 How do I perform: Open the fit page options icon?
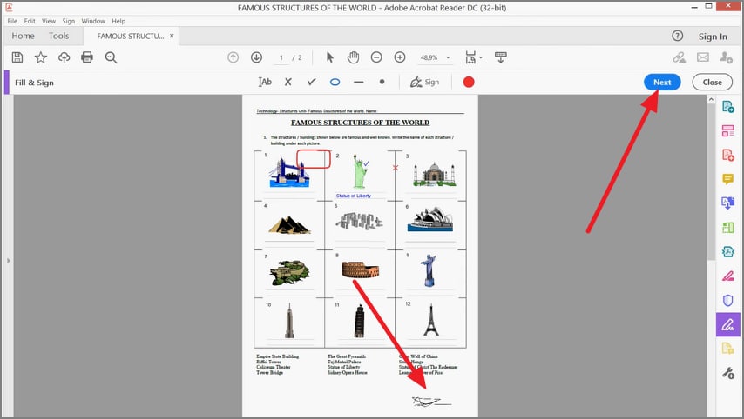click(472, 57)
